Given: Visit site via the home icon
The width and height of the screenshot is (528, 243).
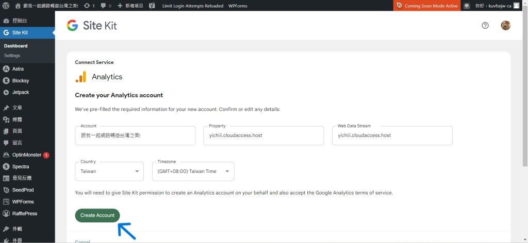Looking at the screenshot, I should 18,6.
